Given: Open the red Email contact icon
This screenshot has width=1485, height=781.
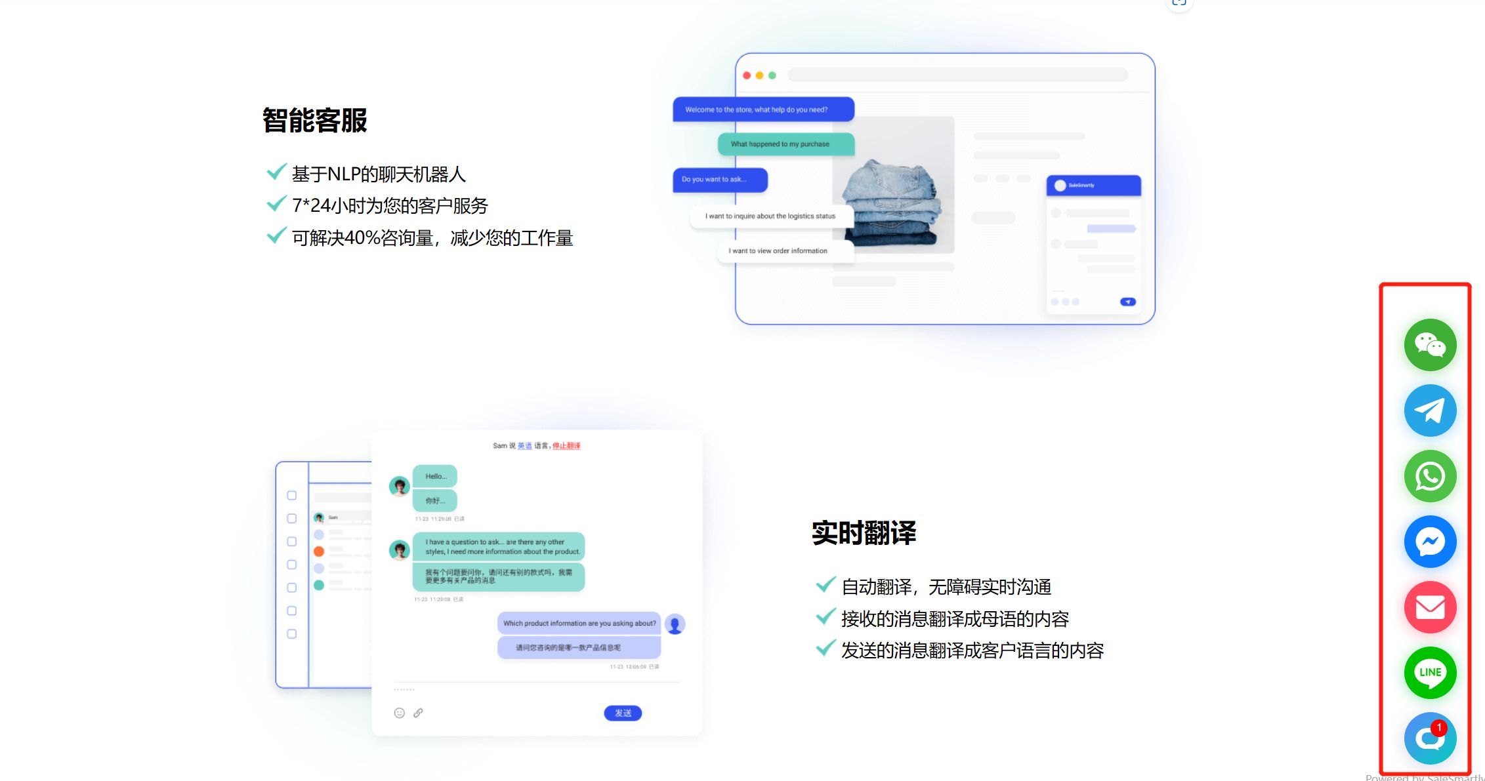Looking at the screenshot, I should click(1430, 607).
